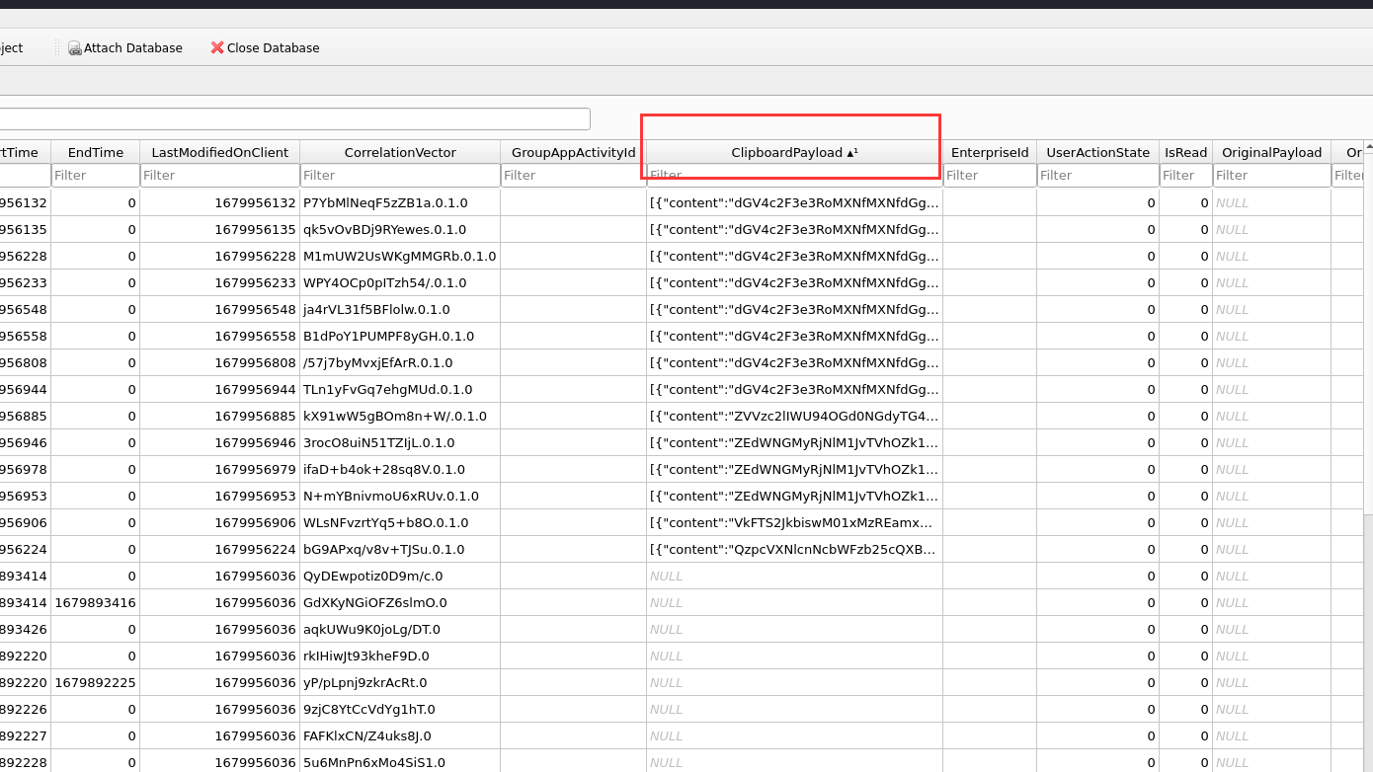
Task: Select cell TLn1yFvGq7ehgMUd.0.1.0
Action: click(400, 389)
